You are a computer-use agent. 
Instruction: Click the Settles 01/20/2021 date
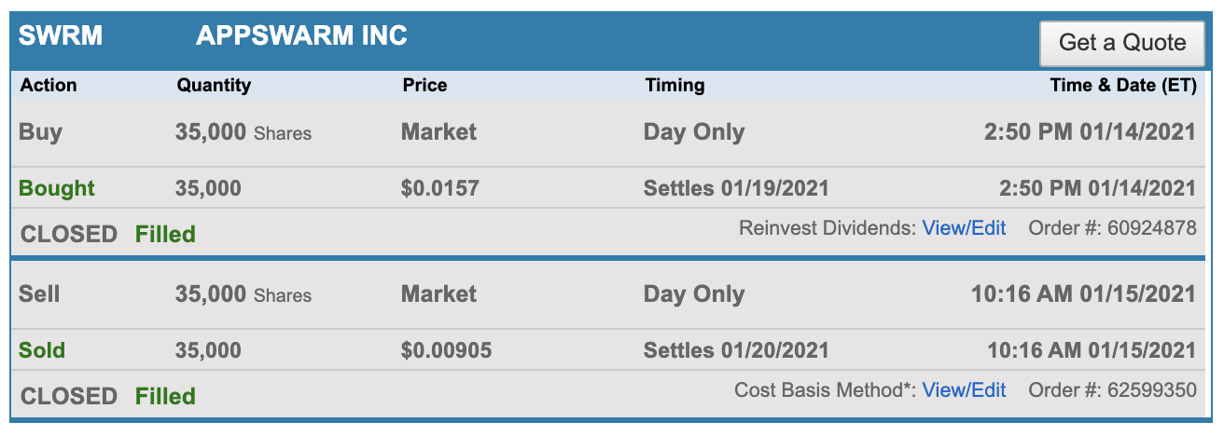(x=735, y=350)
